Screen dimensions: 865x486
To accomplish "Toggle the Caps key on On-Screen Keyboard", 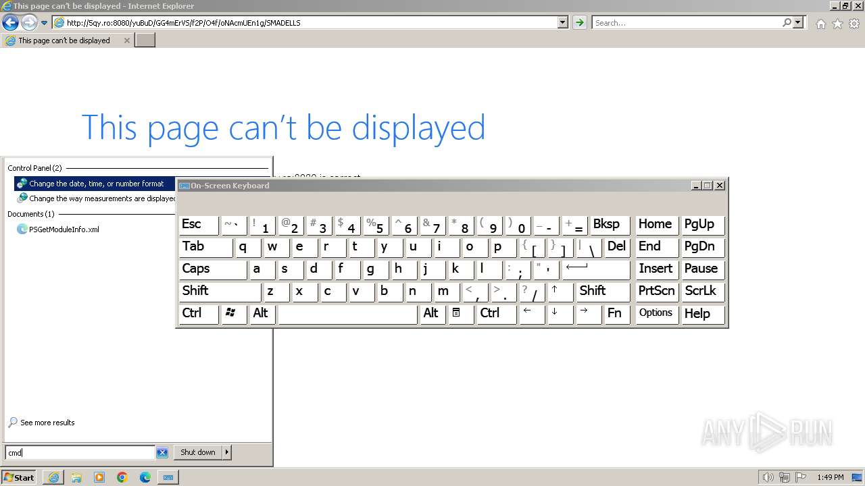I will click(212, 269).
